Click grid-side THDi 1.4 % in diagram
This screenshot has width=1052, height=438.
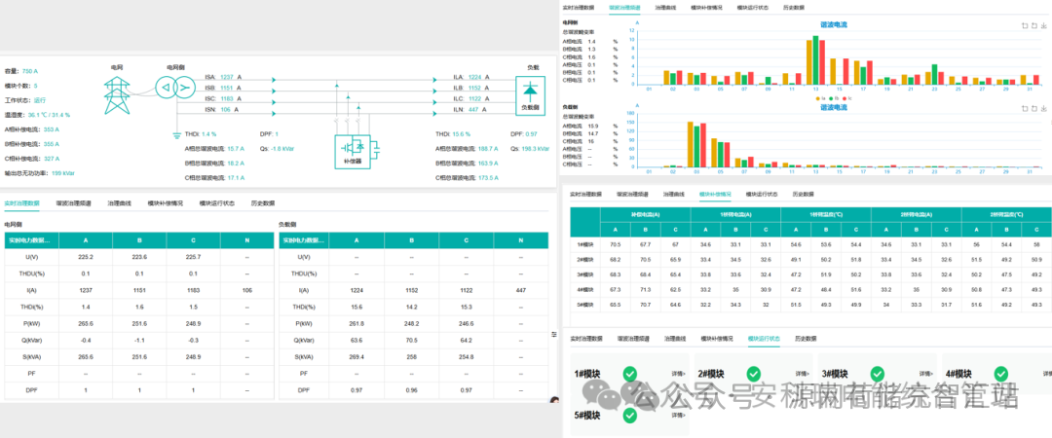pyautogui.click(x=201, y=134)
